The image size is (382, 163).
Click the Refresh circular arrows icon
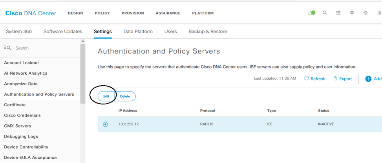click(x=307, y=78)
